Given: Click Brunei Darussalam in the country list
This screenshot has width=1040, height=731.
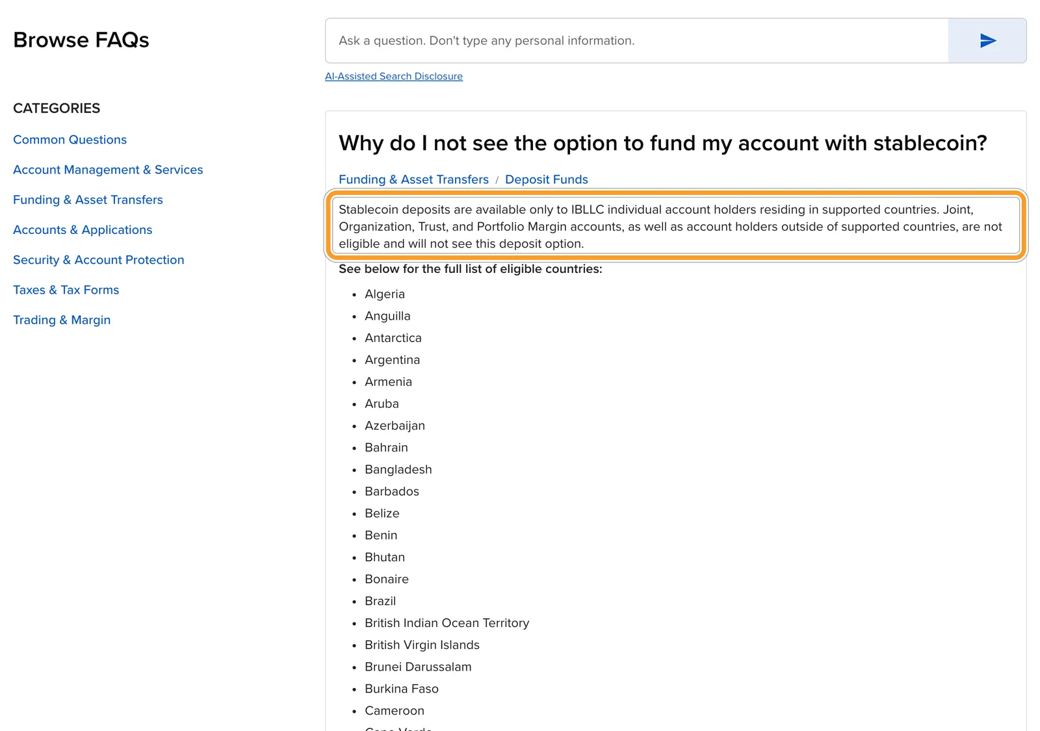Looking at the screenshot, I should 418,667.
